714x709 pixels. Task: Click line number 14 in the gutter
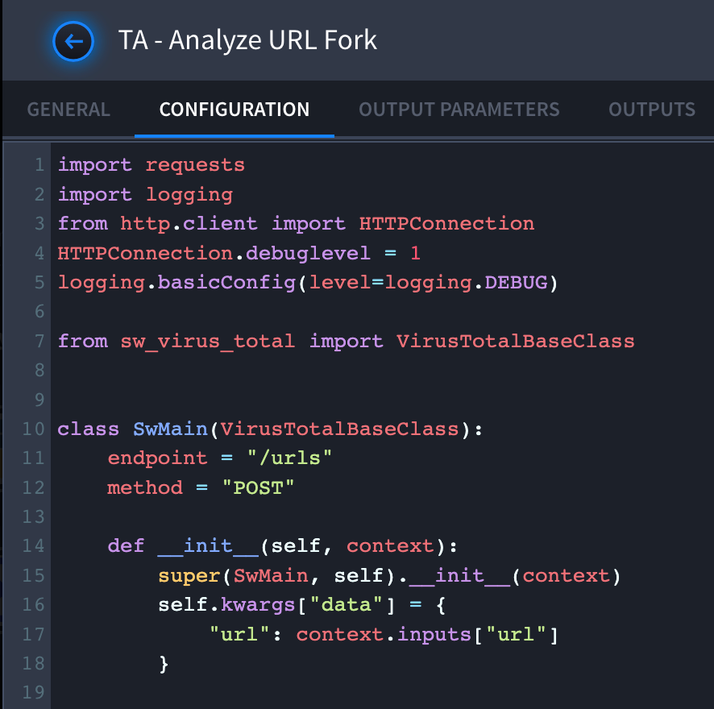click(33, 546)
